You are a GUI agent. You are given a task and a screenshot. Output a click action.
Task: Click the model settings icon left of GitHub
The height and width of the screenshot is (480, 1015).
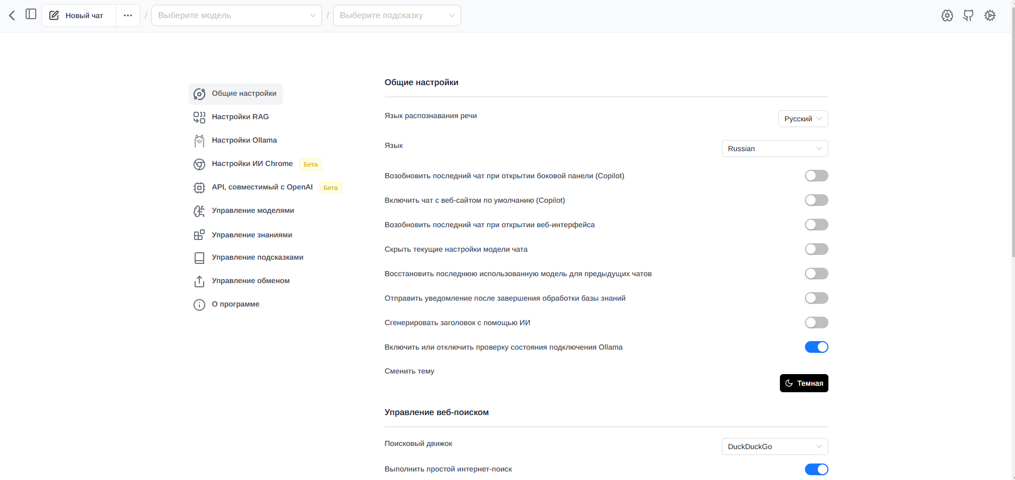tap(947, 15)
